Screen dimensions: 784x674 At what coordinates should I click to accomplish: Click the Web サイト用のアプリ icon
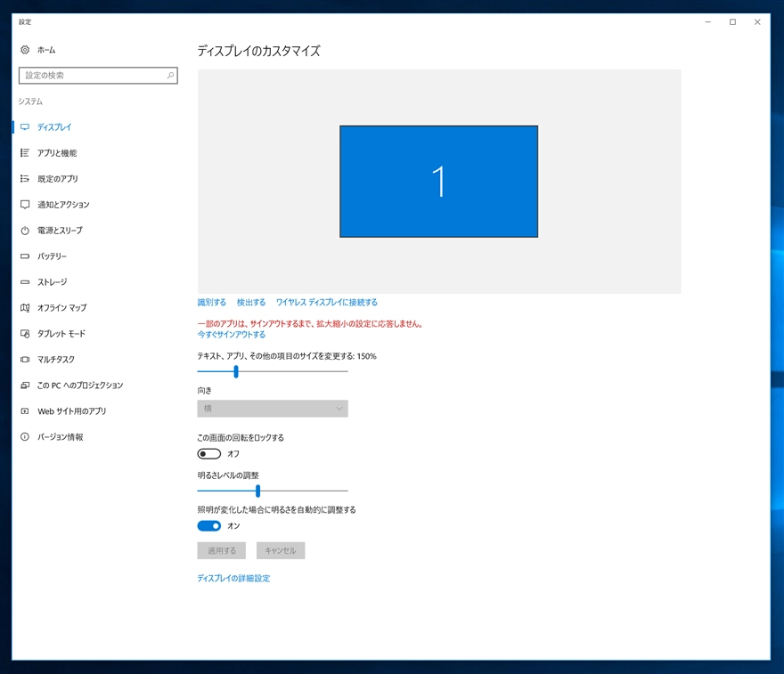tap(25, 411)
